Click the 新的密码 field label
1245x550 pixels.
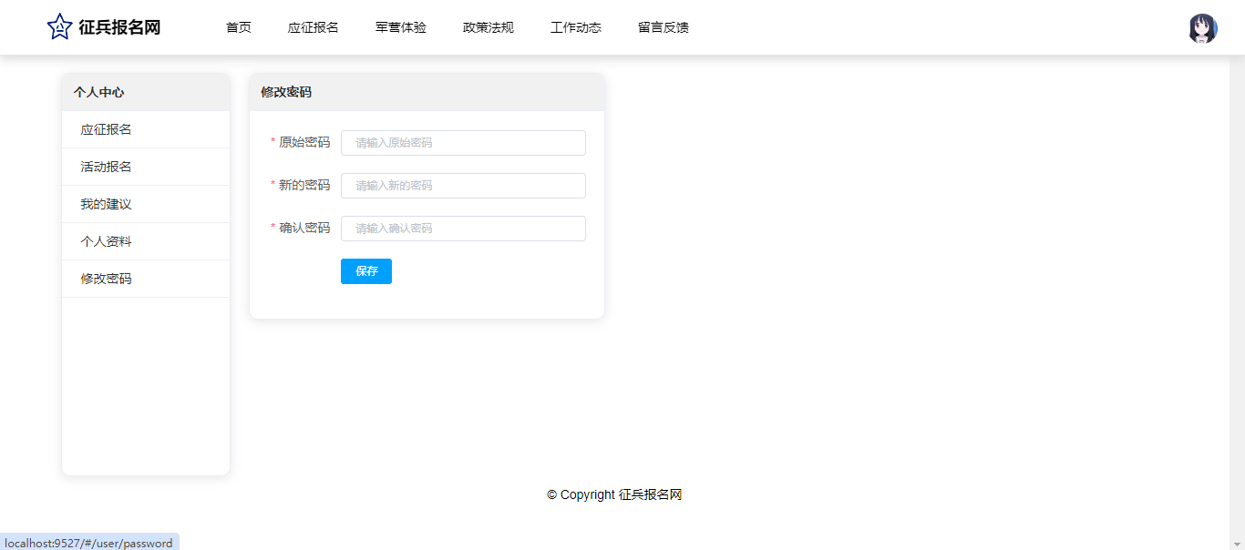[x=304, y=185]
